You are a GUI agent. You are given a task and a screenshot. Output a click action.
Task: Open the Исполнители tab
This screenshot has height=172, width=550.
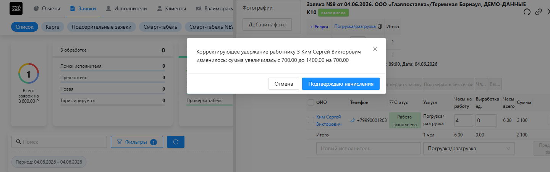127,8
